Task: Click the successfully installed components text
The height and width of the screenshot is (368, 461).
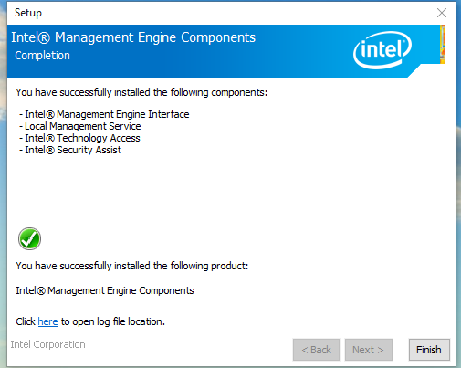Action: (141, 92)
